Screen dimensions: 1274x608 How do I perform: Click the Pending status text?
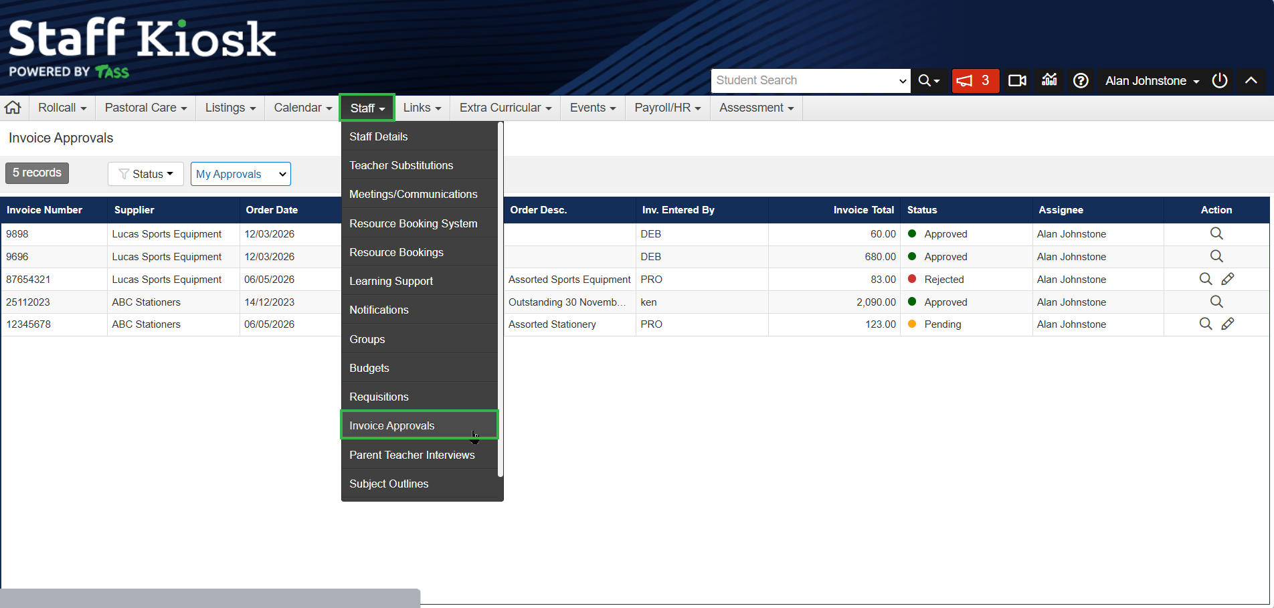tap(943, 324)
